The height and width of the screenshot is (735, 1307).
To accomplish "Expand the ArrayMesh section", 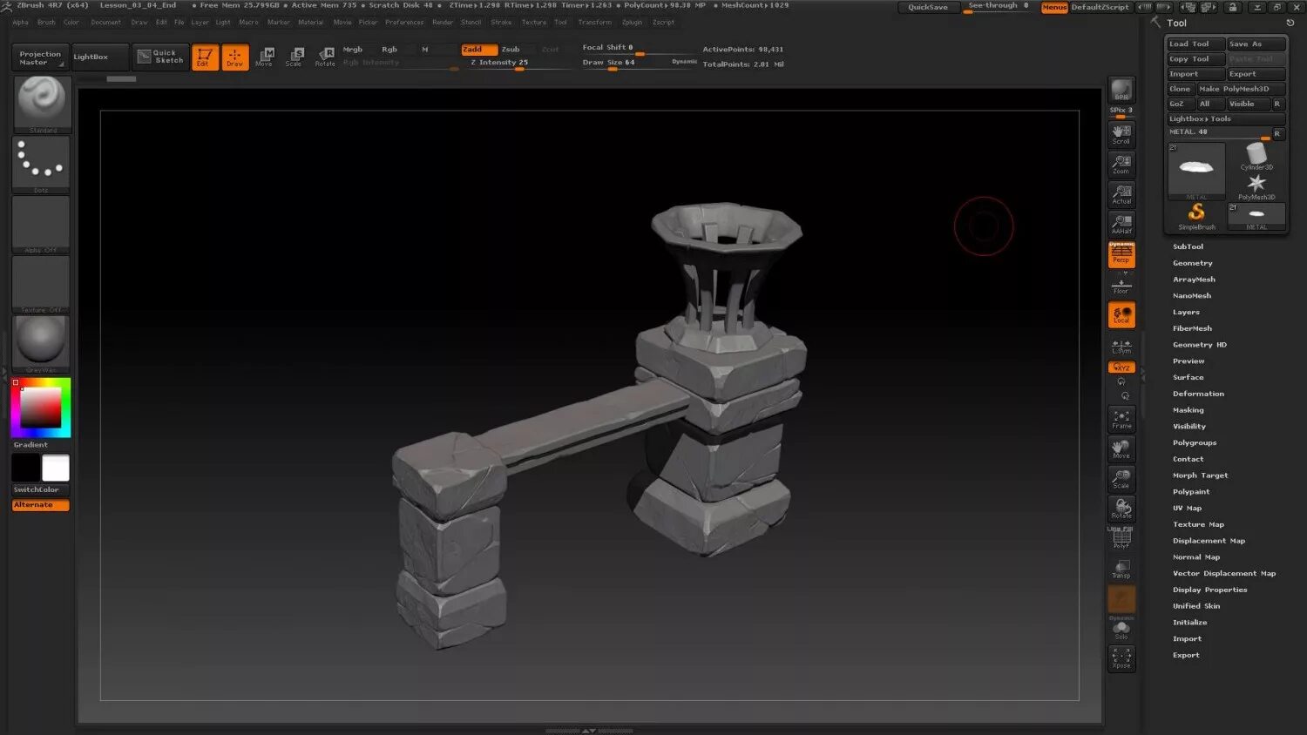I will tap(1194, 280).
